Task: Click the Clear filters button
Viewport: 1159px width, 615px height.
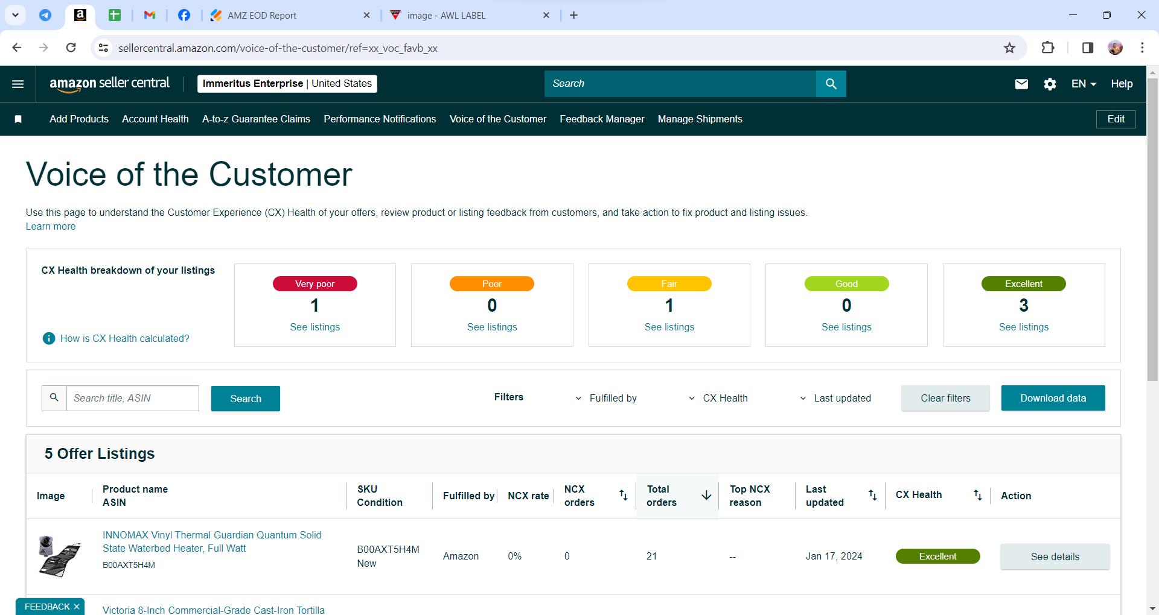Action: pyautogui.click(x=945, y=399)
